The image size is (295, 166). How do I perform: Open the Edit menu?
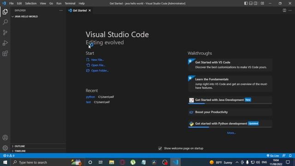[x=19, y=3]
